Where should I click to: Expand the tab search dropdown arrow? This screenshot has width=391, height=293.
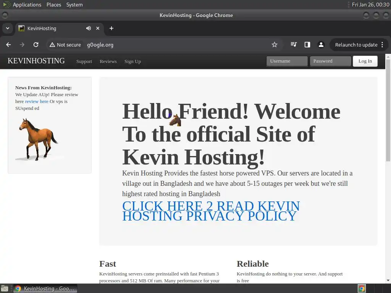tap(8, 28)
